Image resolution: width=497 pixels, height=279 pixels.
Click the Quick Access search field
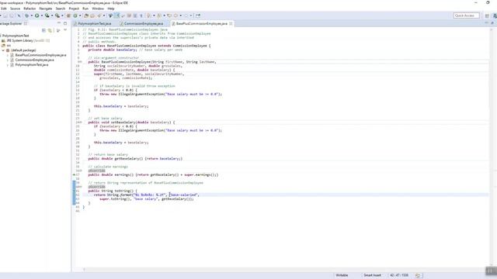pos(466,15)
